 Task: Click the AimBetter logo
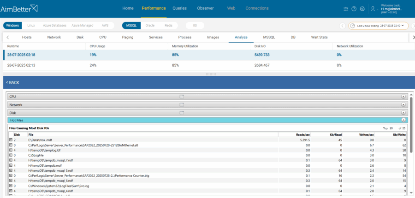point(19,9)
